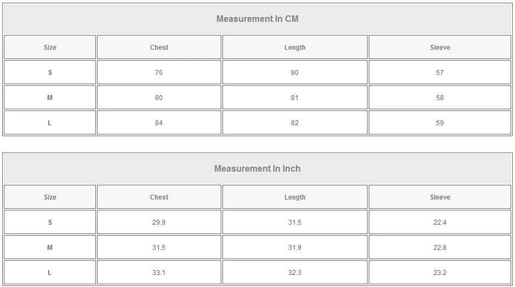The image size is (515, 287).
Task: Click the Size header in the Inch table
Action: pos(50,197)
